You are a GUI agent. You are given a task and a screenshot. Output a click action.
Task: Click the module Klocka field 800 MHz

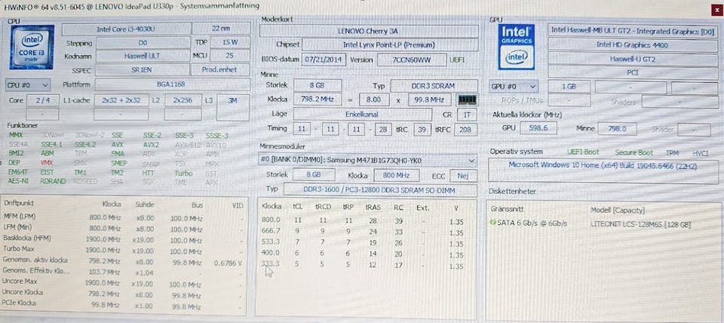(x=397, y=175)
